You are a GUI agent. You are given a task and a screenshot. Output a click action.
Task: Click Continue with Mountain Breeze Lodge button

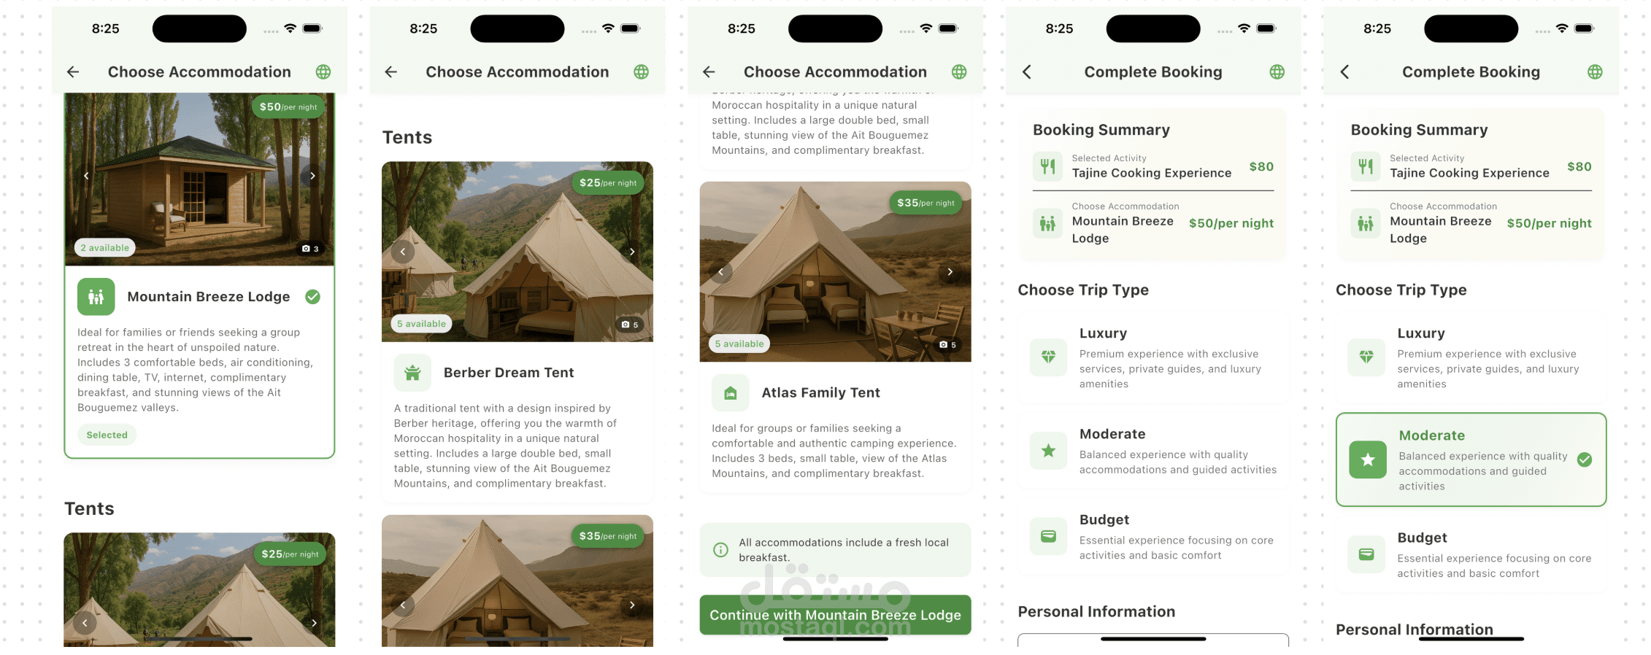tap(835, 615)
